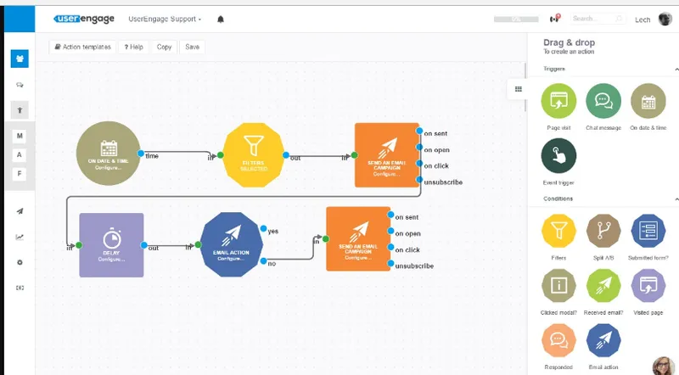Open the settings gear in sidebar
This screenshot has height=375, width=679.
click(x=20, y=262)
